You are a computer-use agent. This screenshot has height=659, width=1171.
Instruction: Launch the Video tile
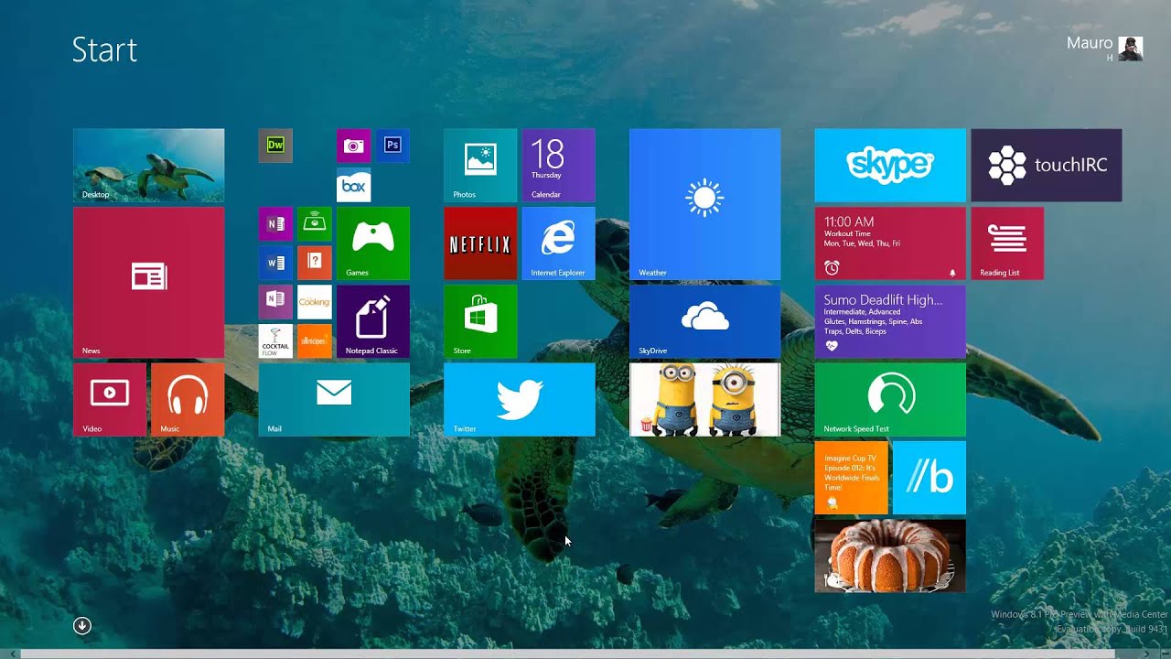point(110,399)
